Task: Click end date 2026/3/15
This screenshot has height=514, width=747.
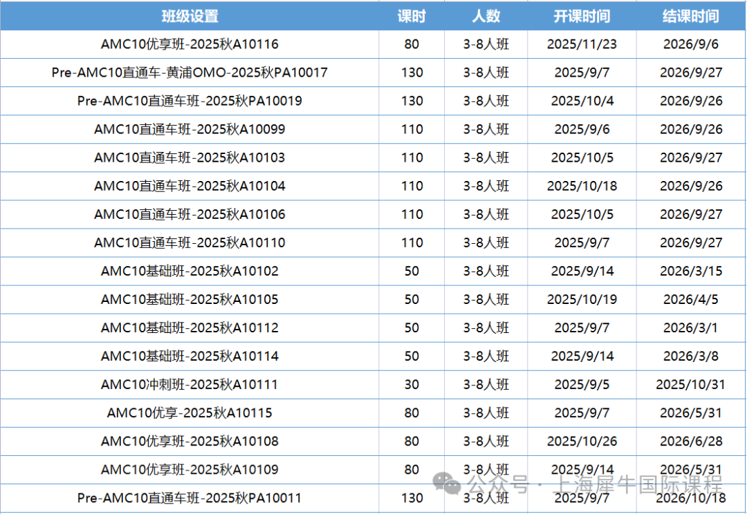Action: click(691, 271)
